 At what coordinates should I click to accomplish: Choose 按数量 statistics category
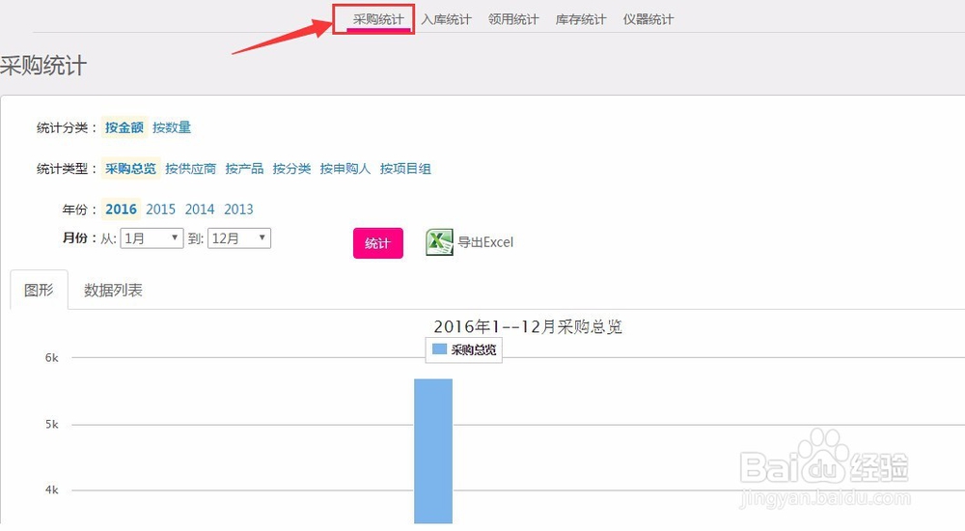(x=172, y=127)
